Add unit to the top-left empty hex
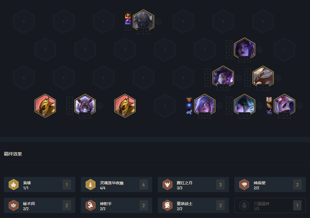Viewport: 310px width, 218px height. click(x=24, y=21)
